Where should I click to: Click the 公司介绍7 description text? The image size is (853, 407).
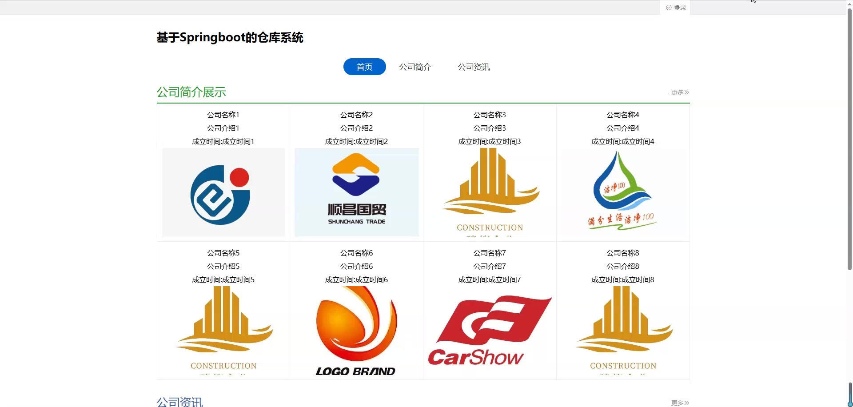pyautogui.click(x=490, y=266)
